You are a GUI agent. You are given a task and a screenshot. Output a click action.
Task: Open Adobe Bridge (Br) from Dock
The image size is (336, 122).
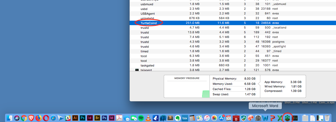click(x=97, y=118)
